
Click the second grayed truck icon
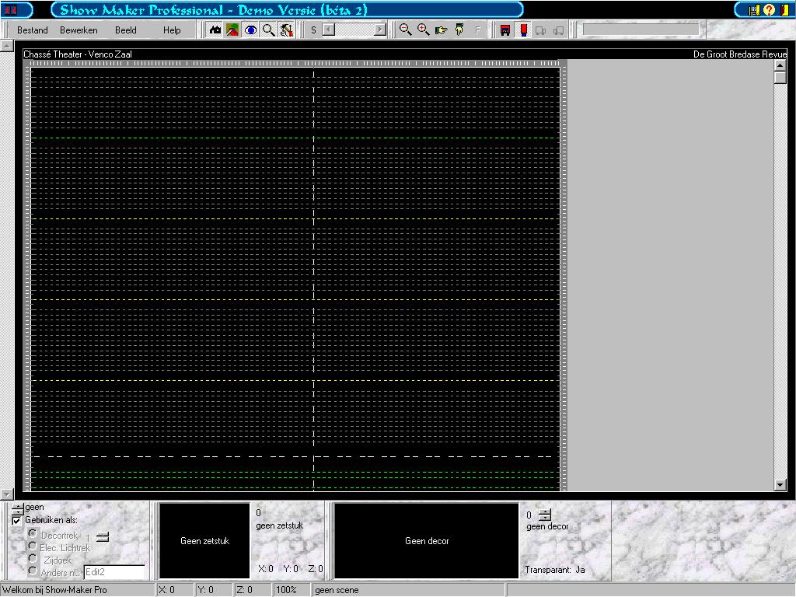559,30
